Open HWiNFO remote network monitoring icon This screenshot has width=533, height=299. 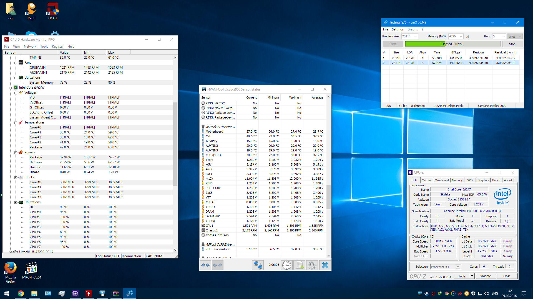[258, 265]
